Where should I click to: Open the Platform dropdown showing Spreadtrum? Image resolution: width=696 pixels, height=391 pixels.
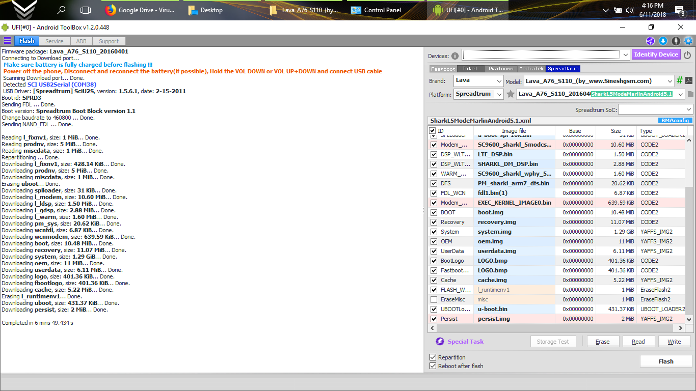coord(499,94)
